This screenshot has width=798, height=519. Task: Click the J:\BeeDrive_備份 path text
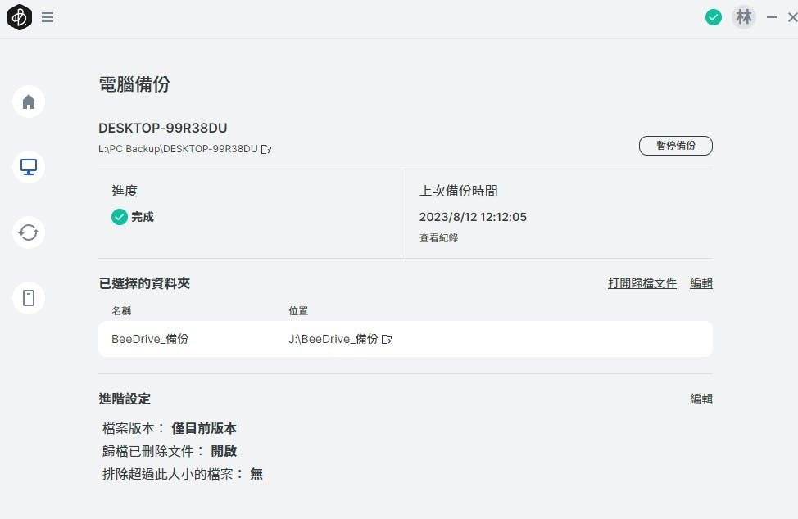click(333, 339)
